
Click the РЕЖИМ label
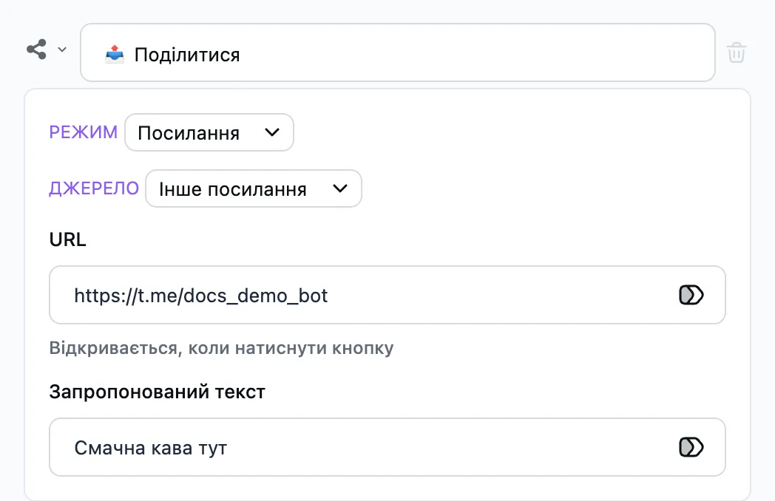[x=84, y=132]
